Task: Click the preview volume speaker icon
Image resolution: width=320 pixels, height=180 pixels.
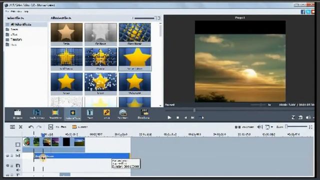Action: pyautogui.click(x=308, y=117)
